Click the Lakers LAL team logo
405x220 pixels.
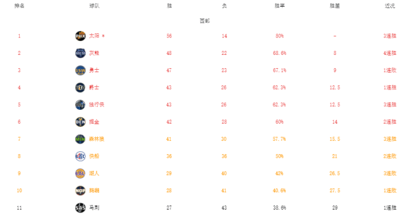pyautogui.click(x=80, y=174)
